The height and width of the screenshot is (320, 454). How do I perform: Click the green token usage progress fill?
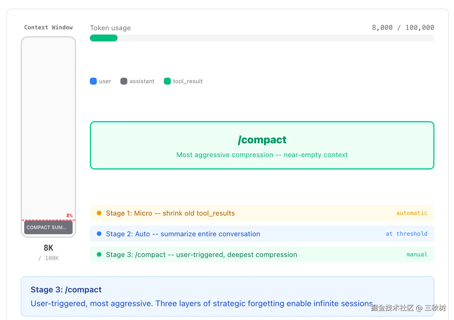[x=104, y=38]
